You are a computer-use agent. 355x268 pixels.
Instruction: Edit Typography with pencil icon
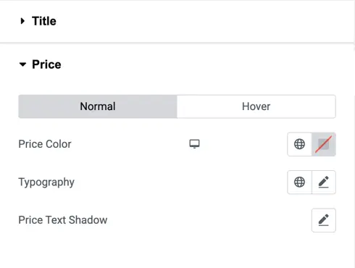324,182
